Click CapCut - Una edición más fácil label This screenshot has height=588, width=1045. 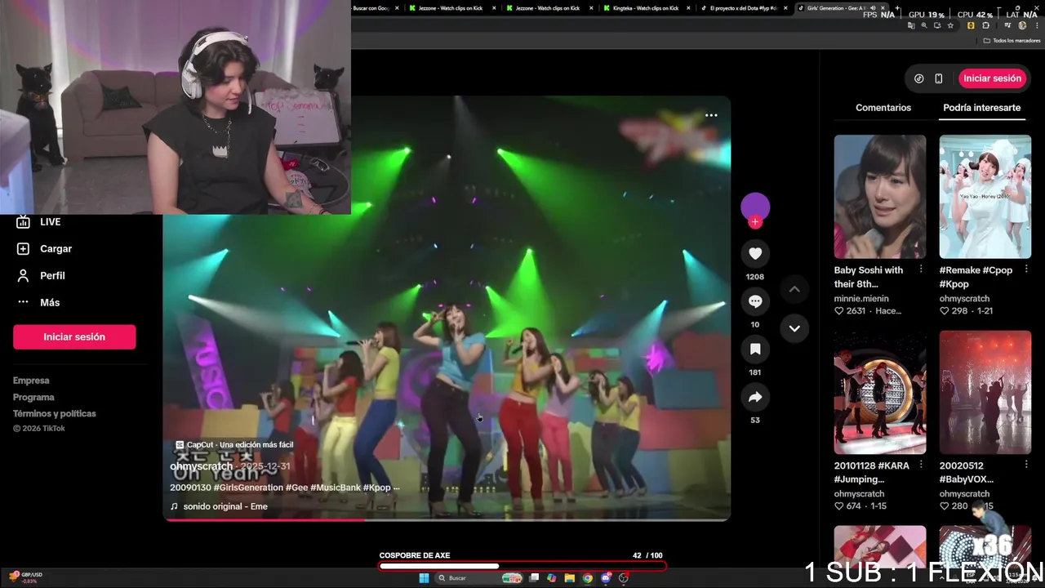[234, 445]
